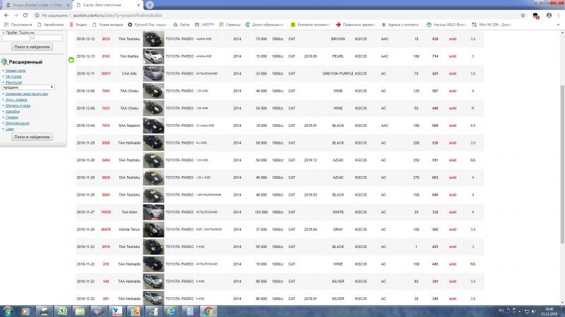565x317 pixels.
Task: Open the Chrome profile avatar menu
Action: coord(549,15)
